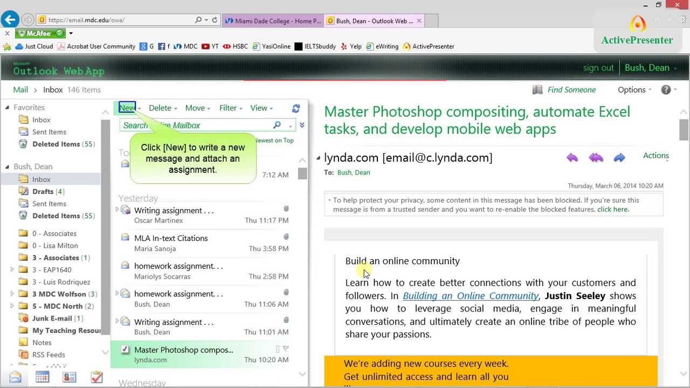Click the address book icon near Find Someone
The image size is (690, 388).
pyautogui.click(x=537, y=90)
